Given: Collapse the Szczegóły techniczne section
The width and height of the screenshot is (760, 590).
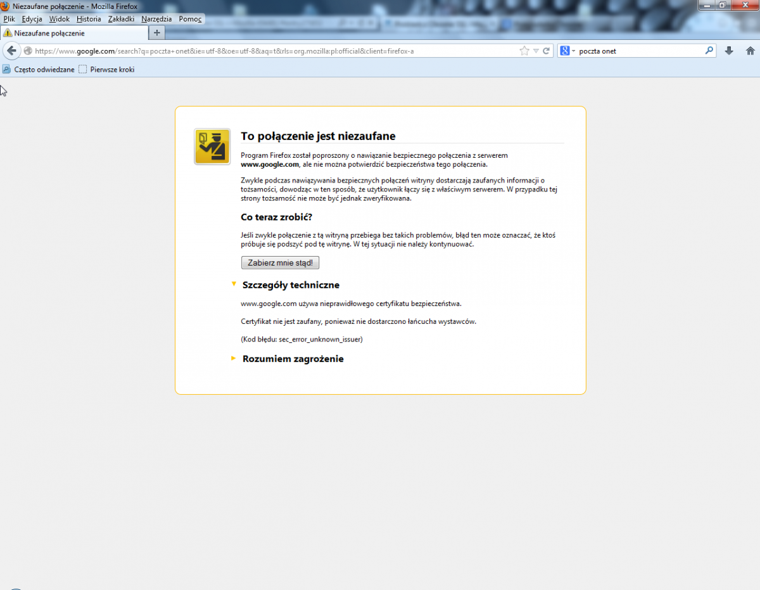Looking at the screenshot, I should (234, 284).
